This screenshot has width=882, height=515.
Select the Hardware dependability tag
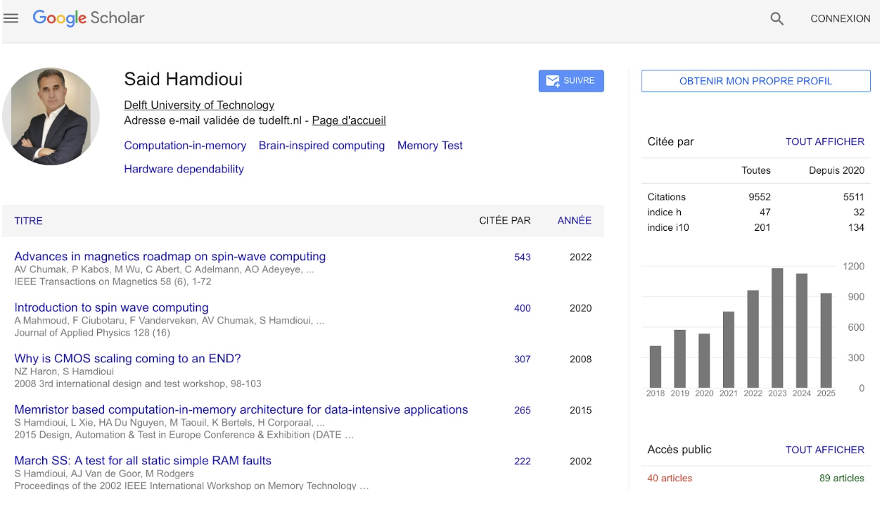coord(184,169)
